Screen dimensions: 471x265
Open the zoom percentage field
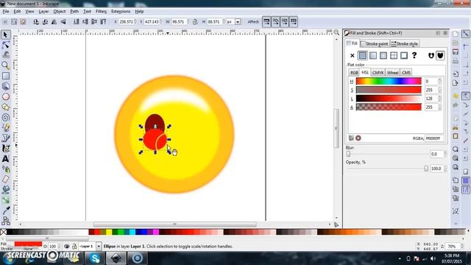pos(452,247)
